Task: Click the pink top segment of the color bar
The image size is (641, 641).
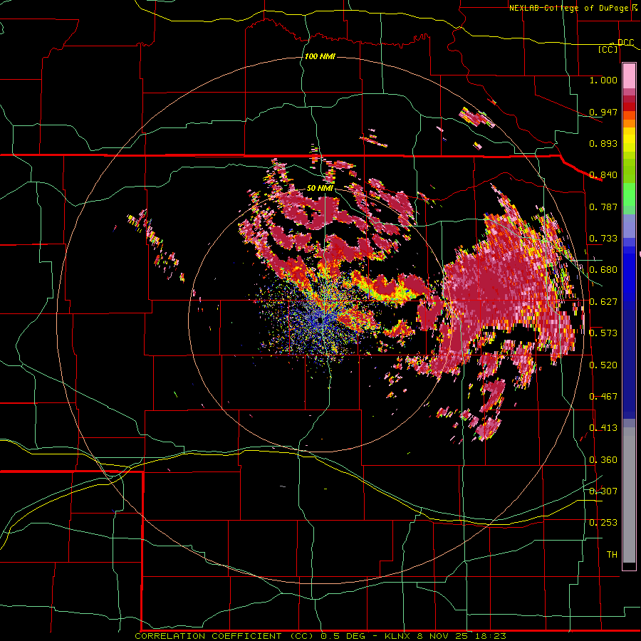Action: pos(629,75)
